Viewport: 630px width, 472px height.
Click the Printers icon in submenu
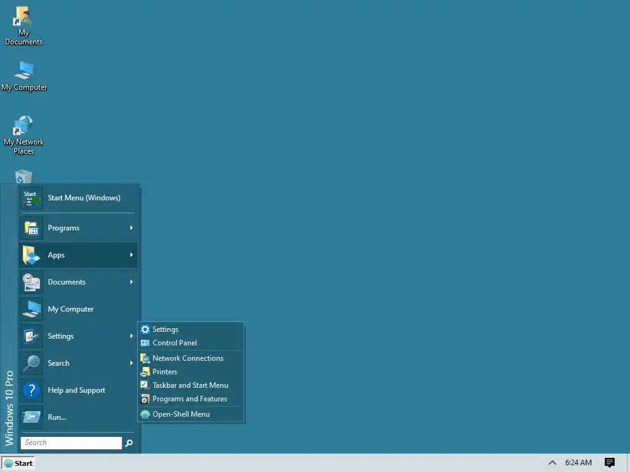[145, 372]
